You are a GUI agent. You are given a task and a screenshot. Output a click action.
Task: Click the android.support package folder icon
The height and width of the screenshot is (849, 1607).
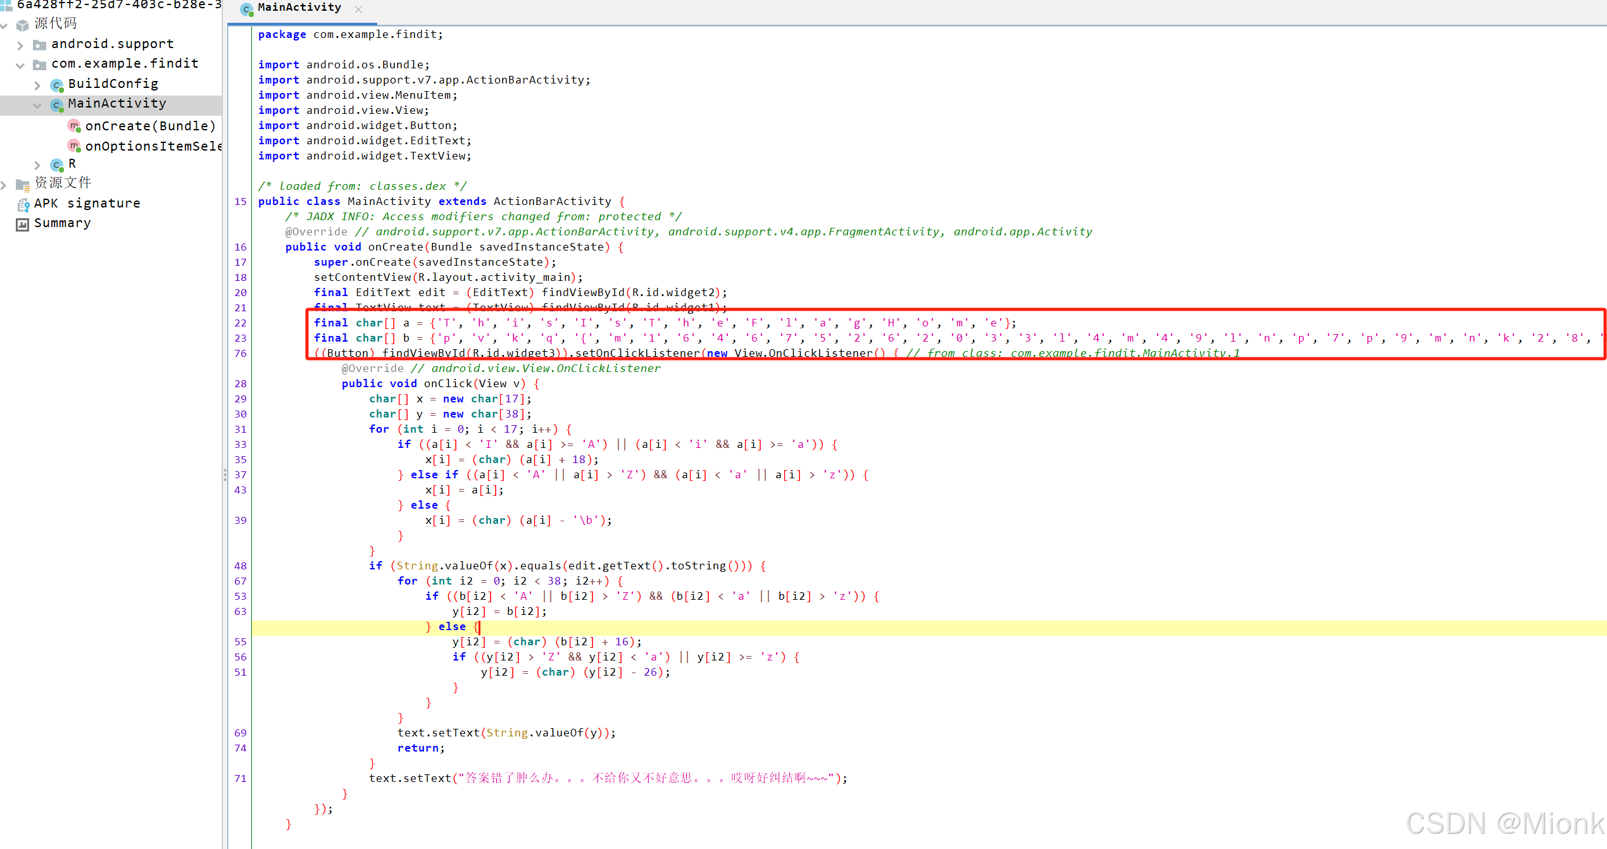click(39, 45)
